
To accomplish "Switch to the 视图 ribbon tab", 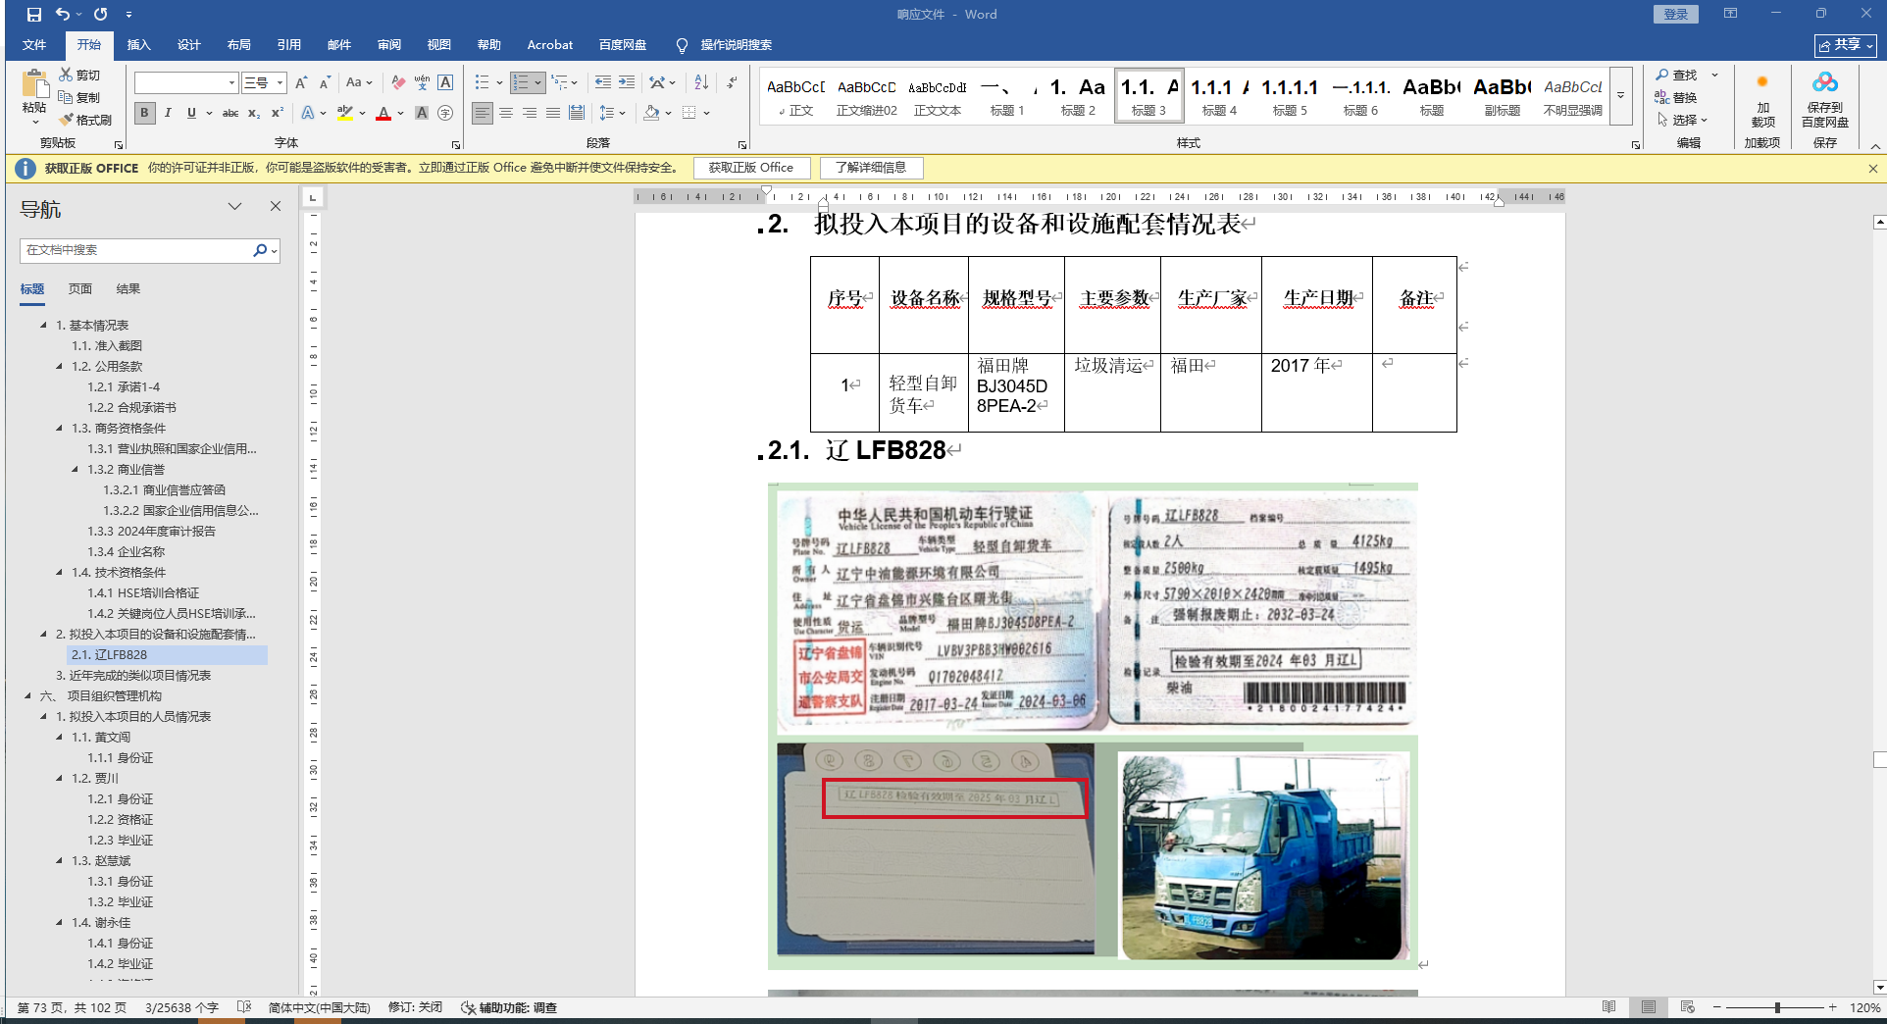I will tap(439, 45).
